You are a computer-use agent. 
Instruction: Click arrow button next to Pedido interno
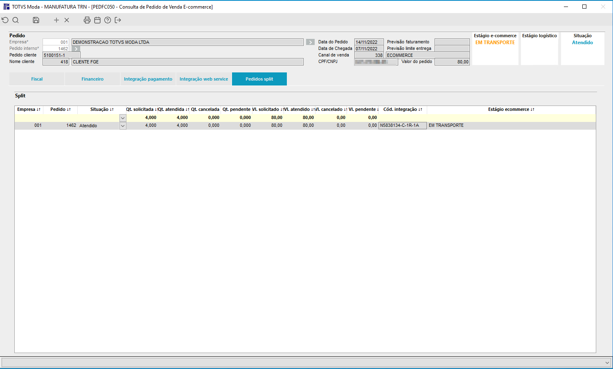click(76, 49)
